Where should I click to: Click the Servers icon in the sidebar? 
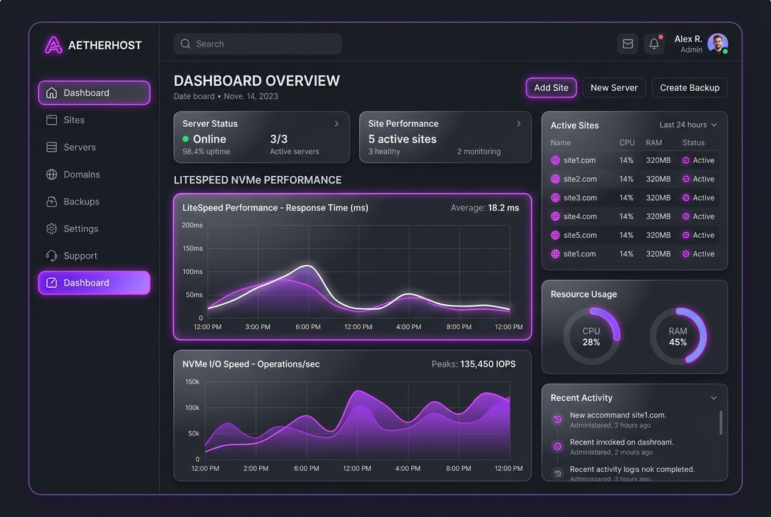click(x=52, y=147)
